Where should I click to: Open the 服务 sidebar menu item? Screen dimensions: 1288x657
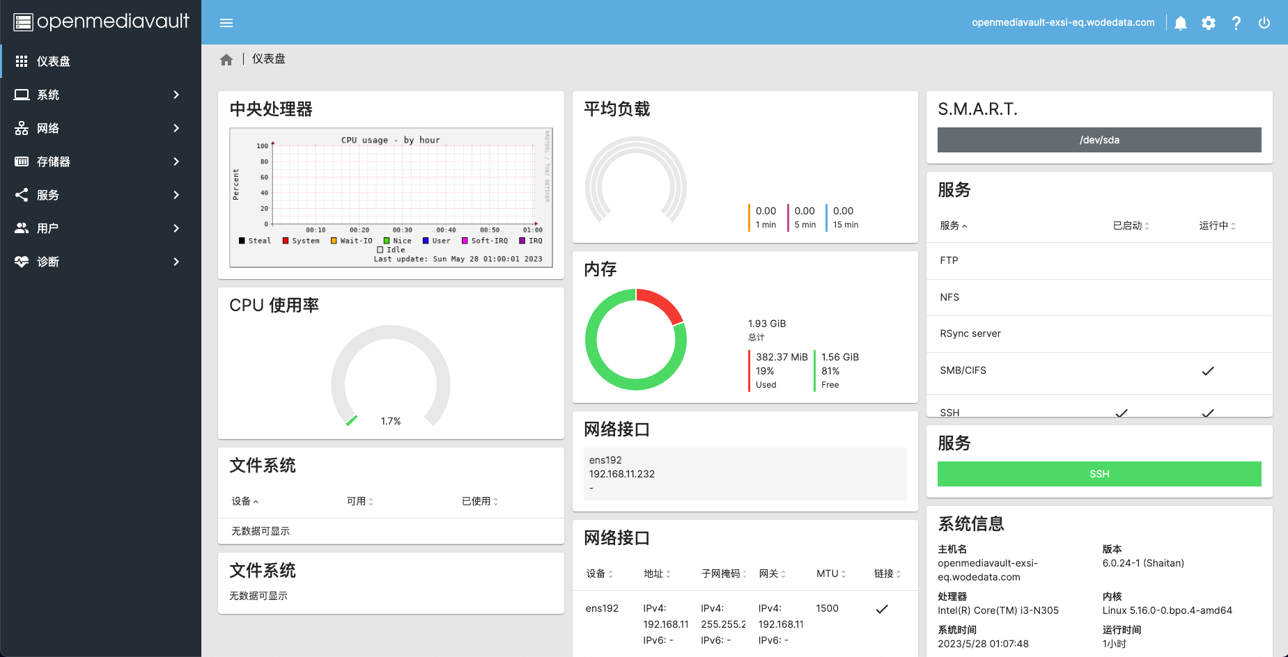(x=98, y=195)
